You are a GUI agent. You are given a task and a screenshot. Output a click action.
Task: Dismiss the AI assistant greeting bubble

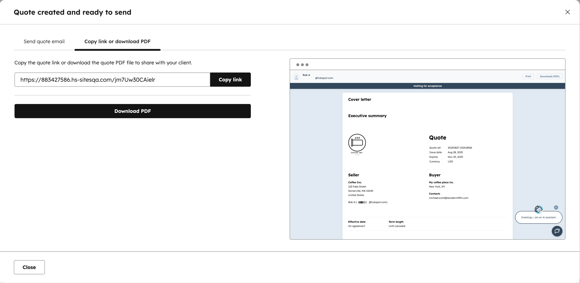556,207
